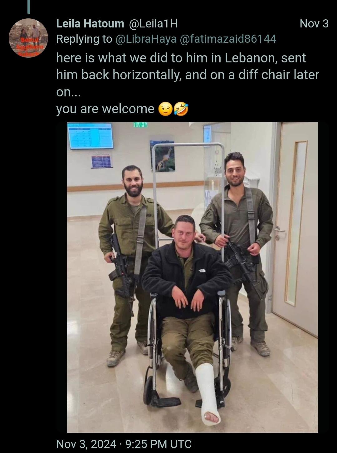Image resolution: width=337 pixels, height=453 pixels.
Task: Click the wall monitor in the photo
Action: pos(90,136)
